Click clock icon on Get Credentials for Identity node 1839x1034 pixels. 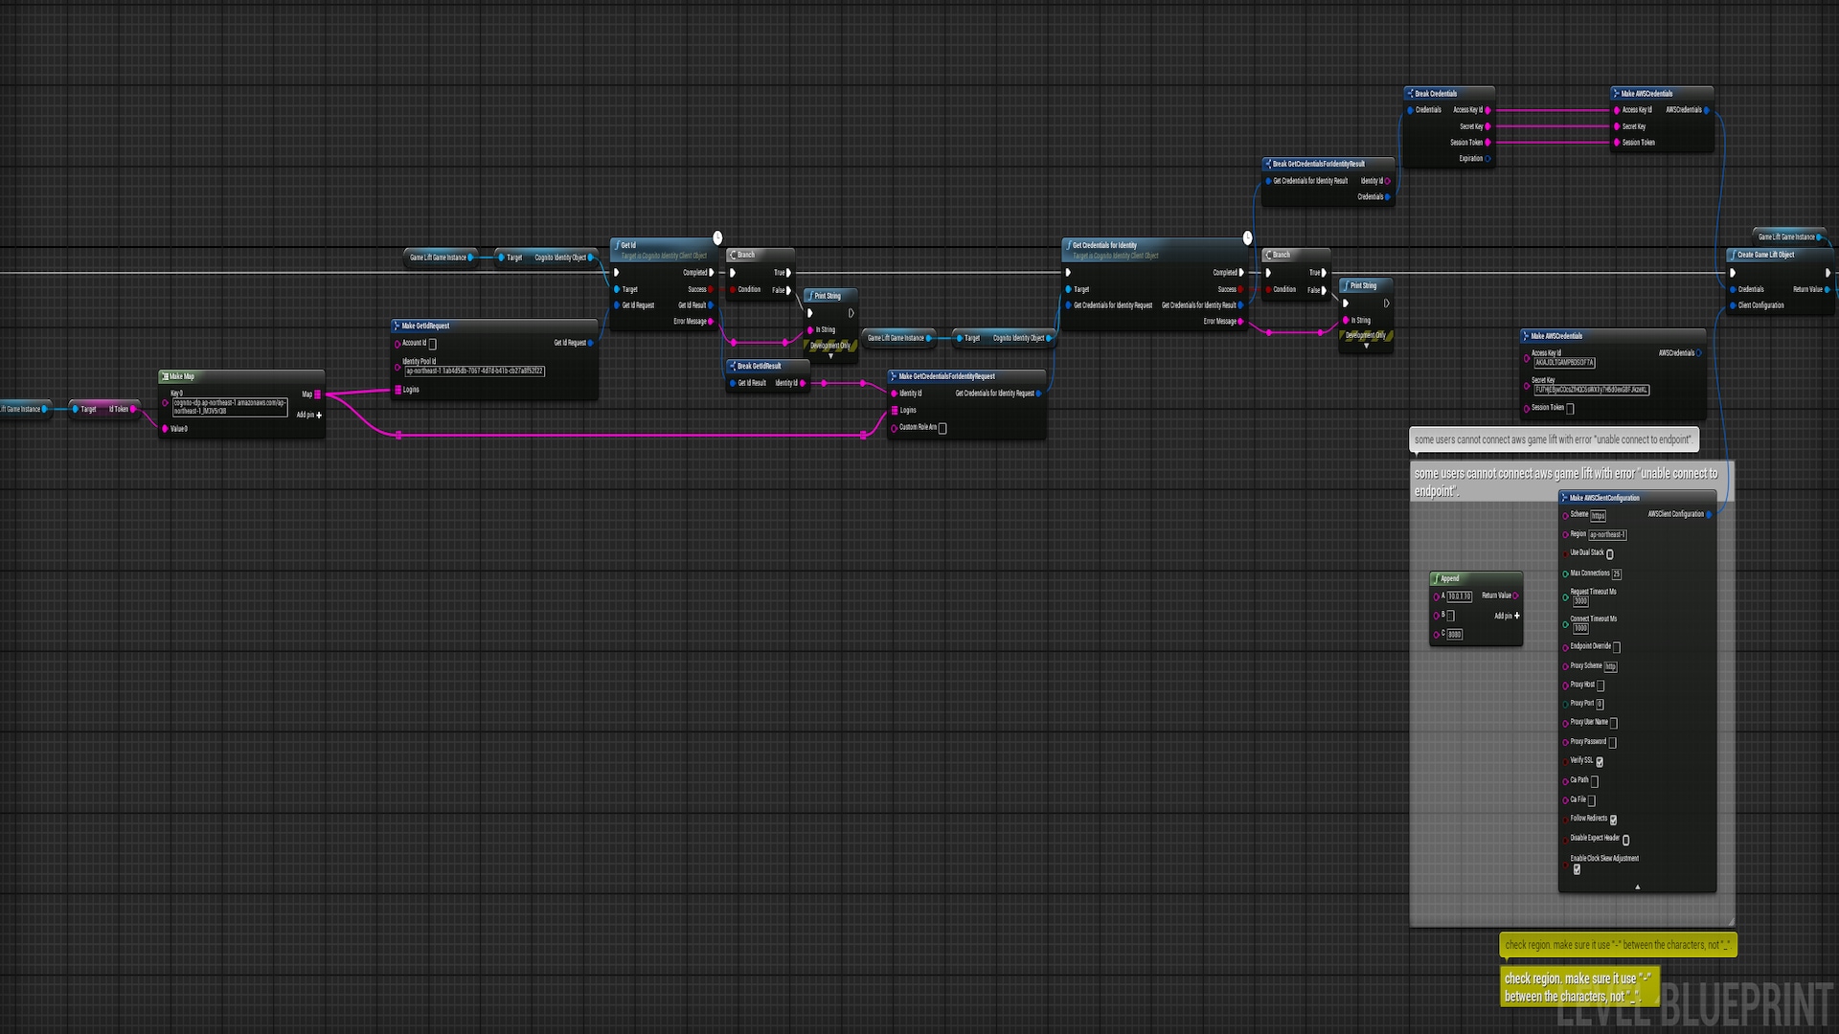coord(1247,237)
